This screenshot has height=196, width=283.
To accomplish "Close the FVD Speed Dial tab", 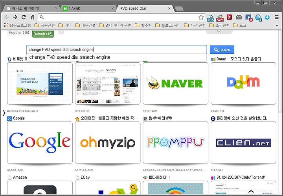I will click(x=169, y=9).
